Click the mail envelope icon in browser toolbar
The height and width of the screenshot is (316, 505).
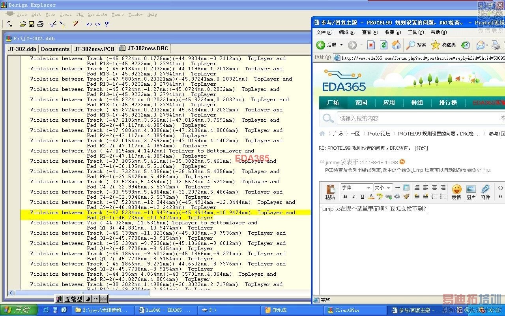tap(480, 45)
